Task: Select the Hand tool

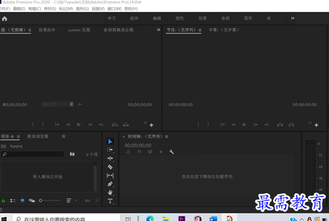Action: (x=110, y=193)
